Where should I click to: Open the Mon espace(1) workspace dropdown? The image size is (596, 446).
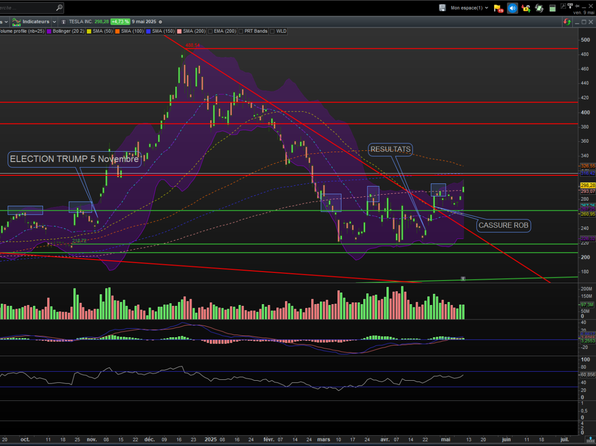[469, 8]
